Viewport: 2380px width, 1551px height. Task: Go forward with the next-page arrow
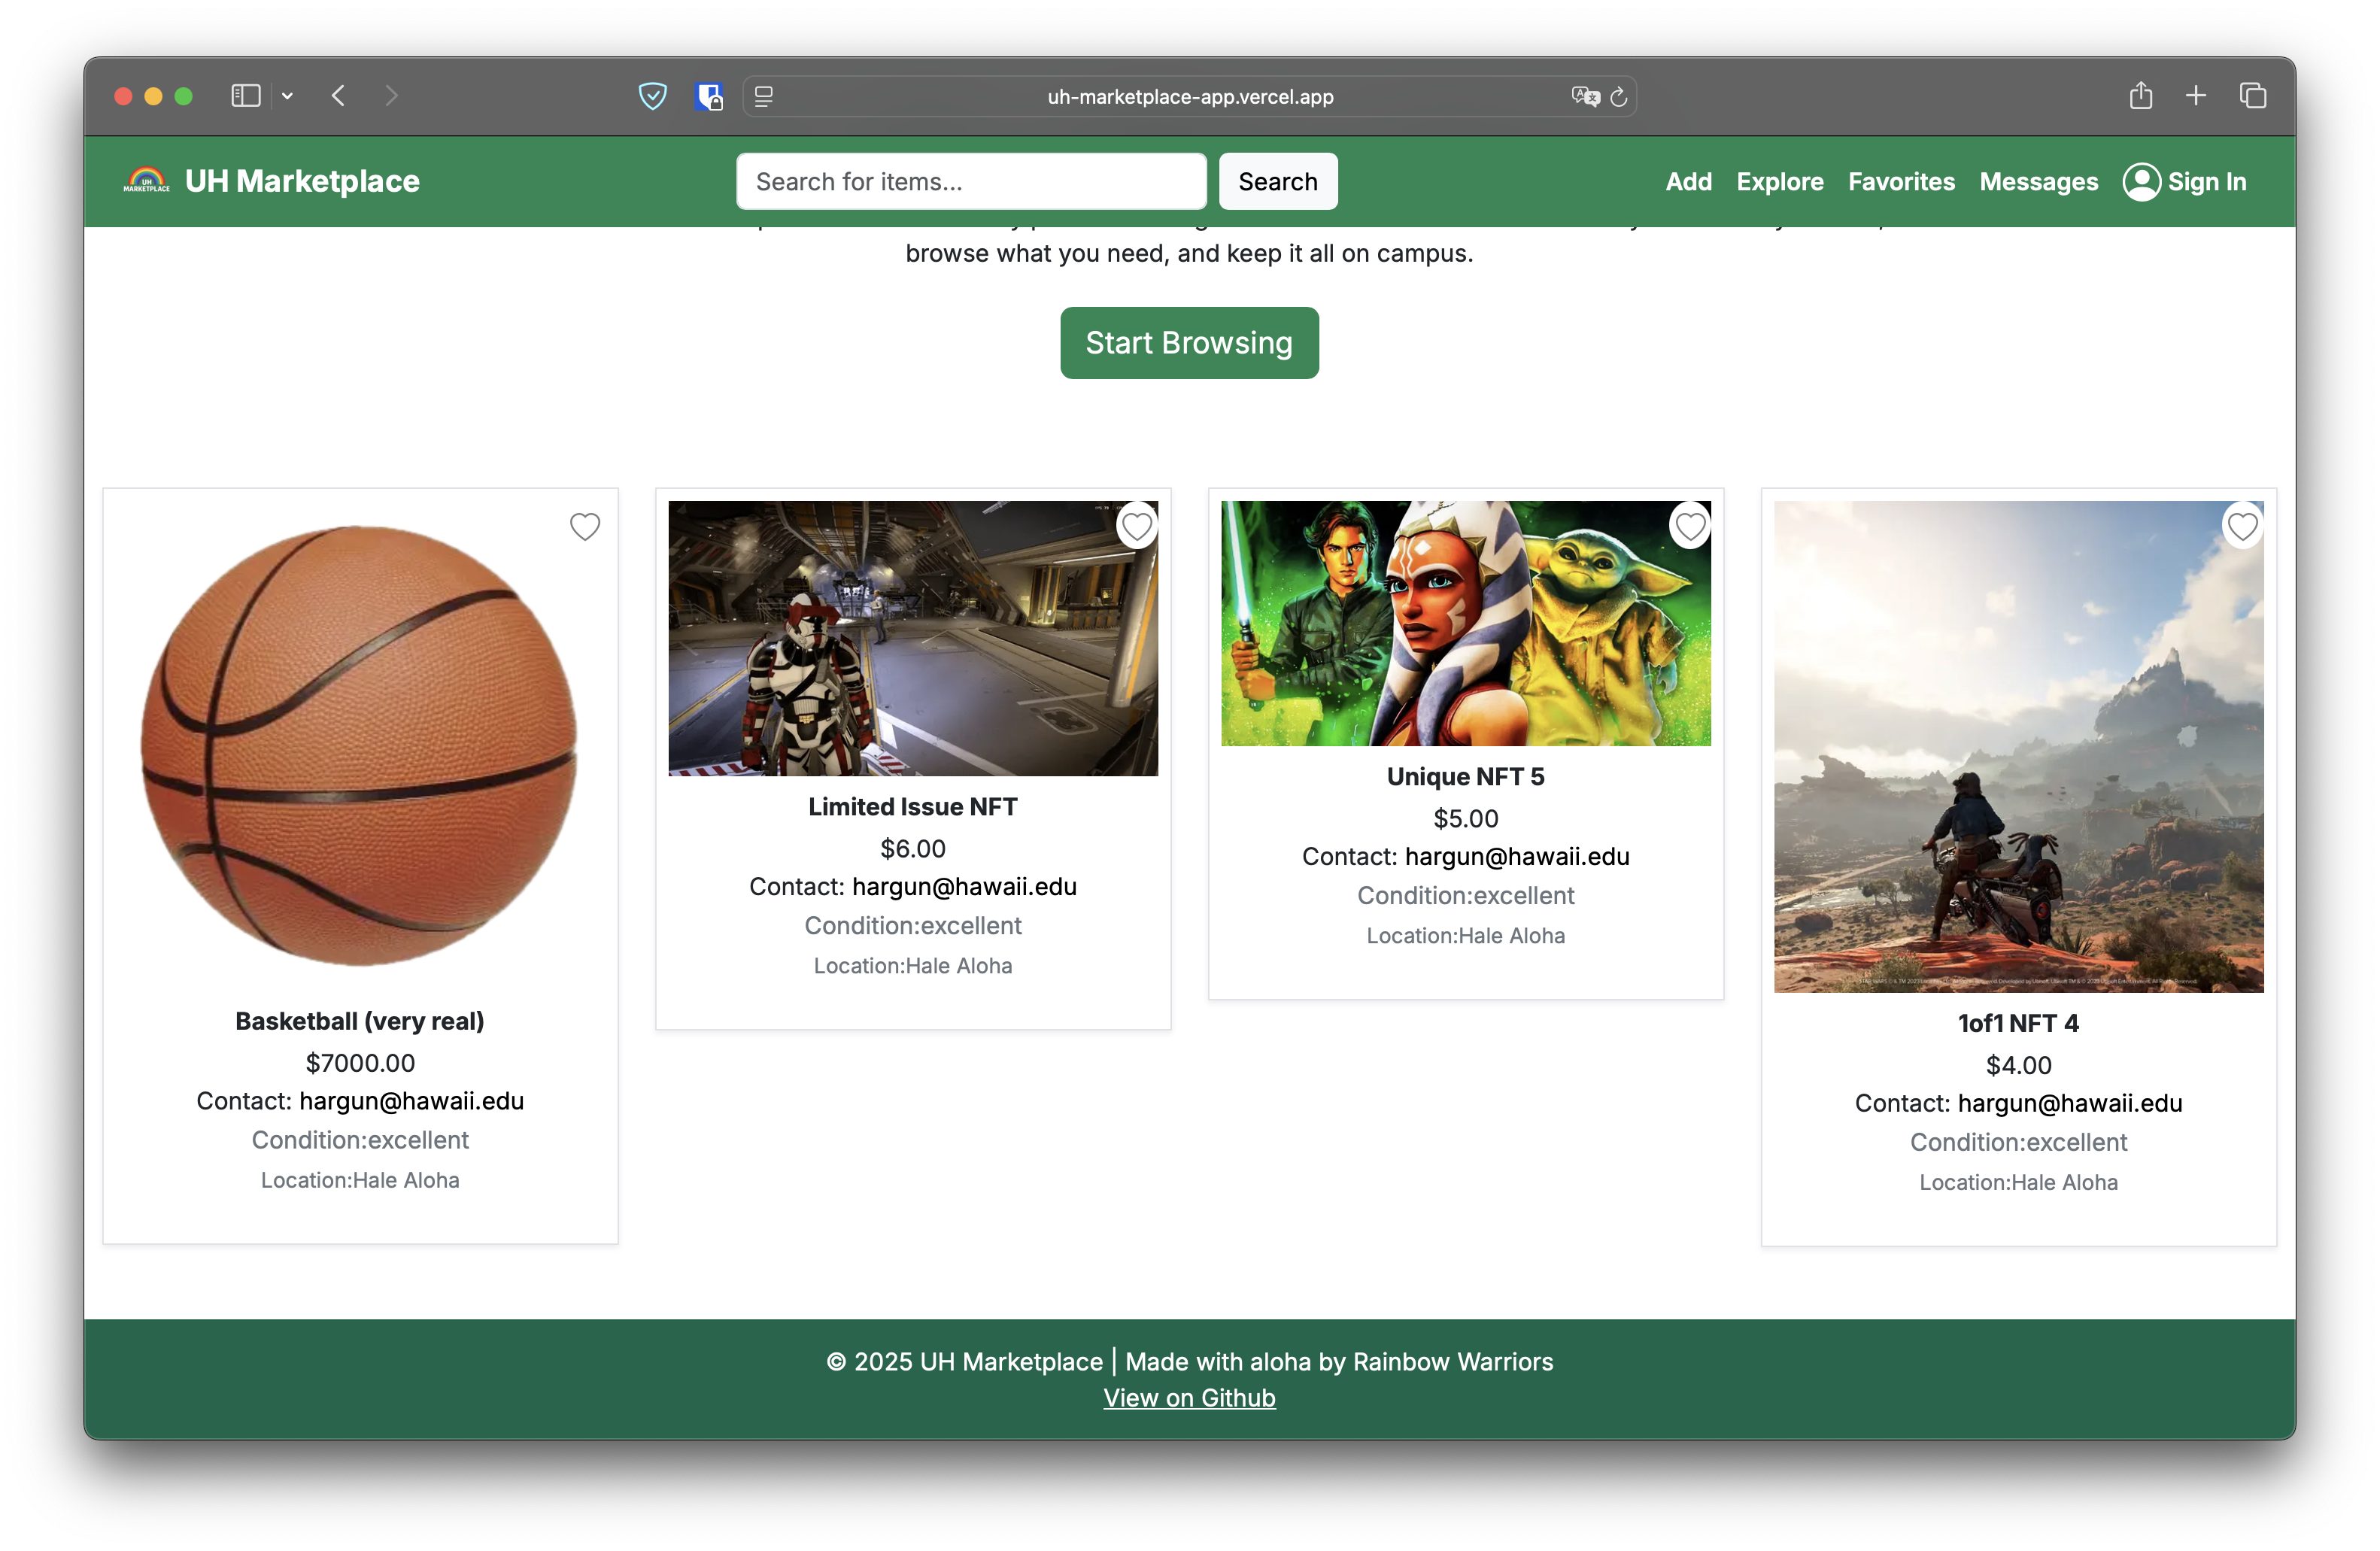tap(391, 96)
